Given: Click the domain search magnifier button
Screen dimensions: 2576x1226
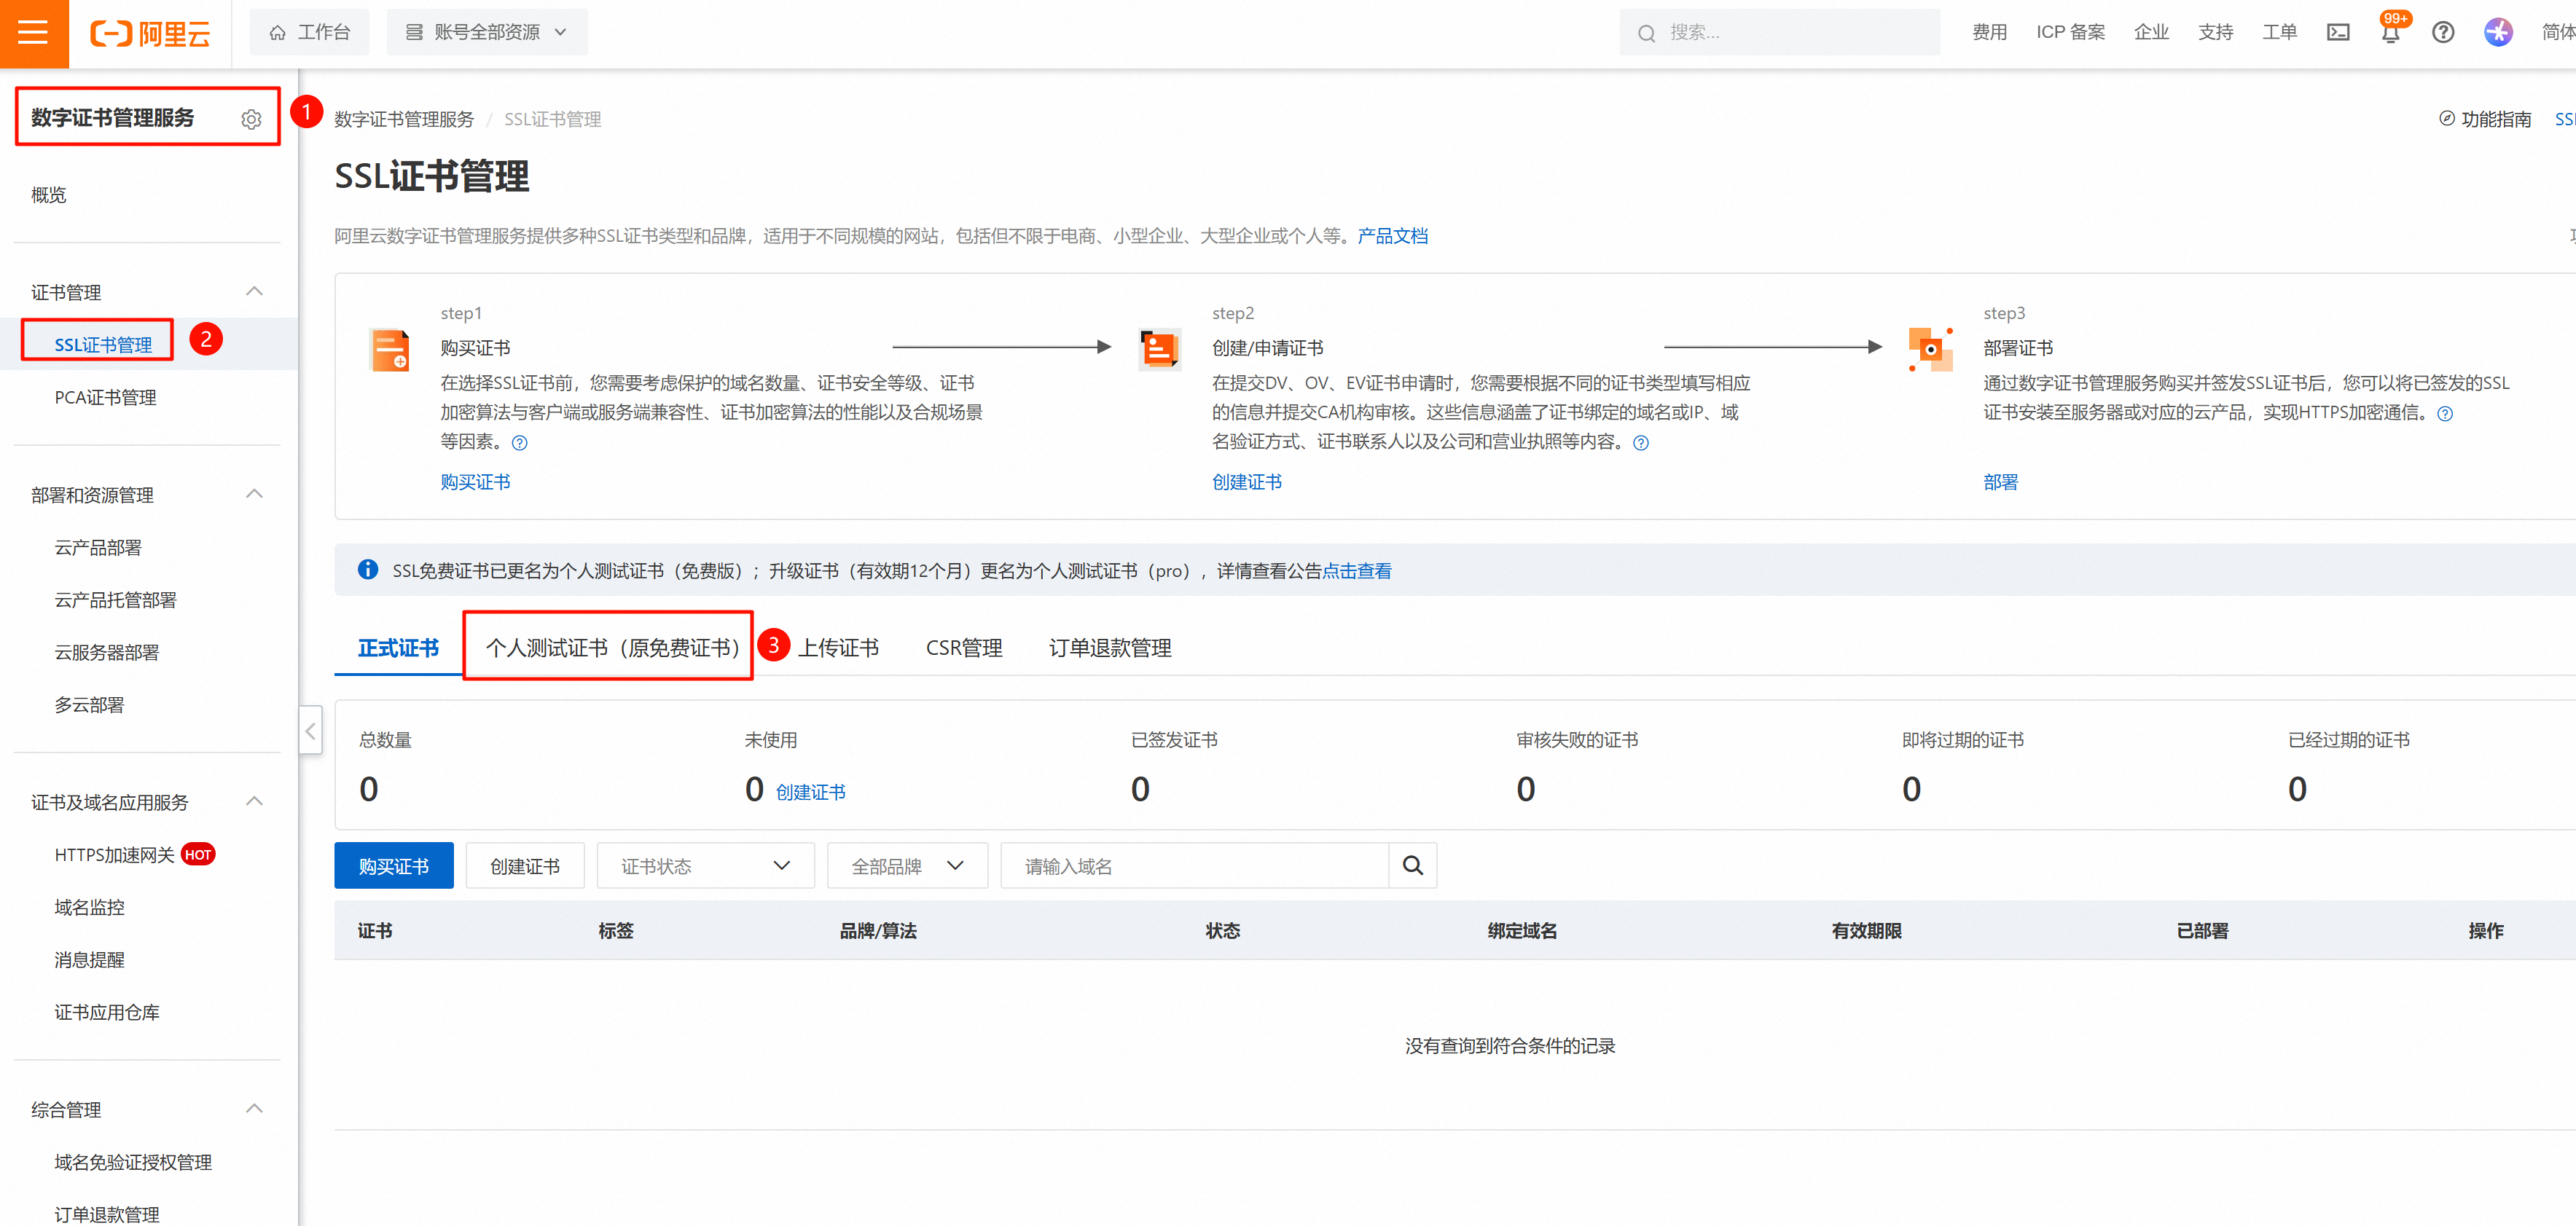Looking at the screenshot, I should tap(1412, 865).
